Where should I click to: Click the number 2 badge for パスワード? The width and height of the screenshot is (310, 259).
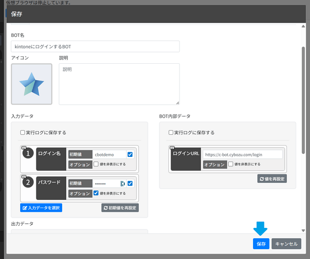click(28, 182)
